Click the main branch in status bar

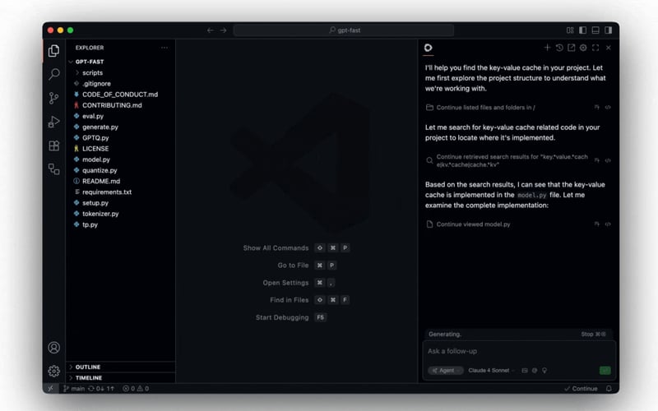[74, 389]
